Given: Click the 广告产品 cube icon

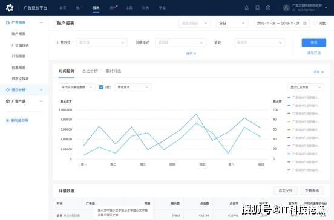Looking at the screenshot, I should click(x=8, y=101).
